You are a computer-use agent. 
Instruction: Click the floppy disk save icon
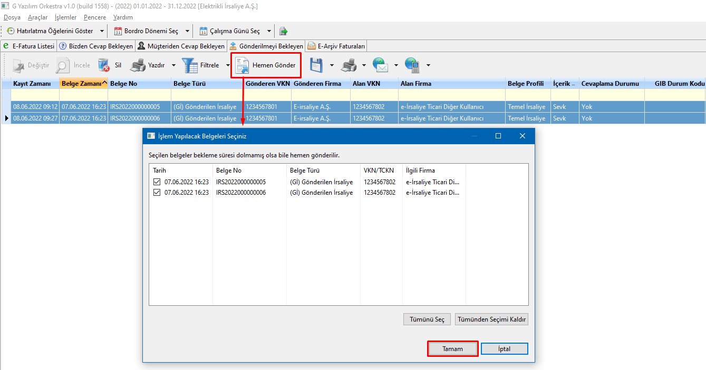click(316, 65)
